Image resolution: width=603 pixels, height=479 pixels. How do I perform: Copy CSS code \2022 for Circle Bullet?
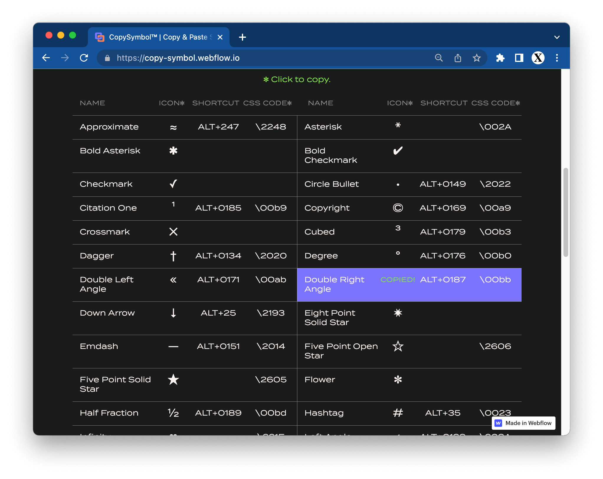pyautogui.click(x=495, y=184)
